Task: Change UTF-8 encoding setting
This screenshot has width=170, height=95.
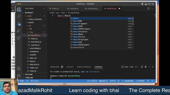Action: pos(112,81)
